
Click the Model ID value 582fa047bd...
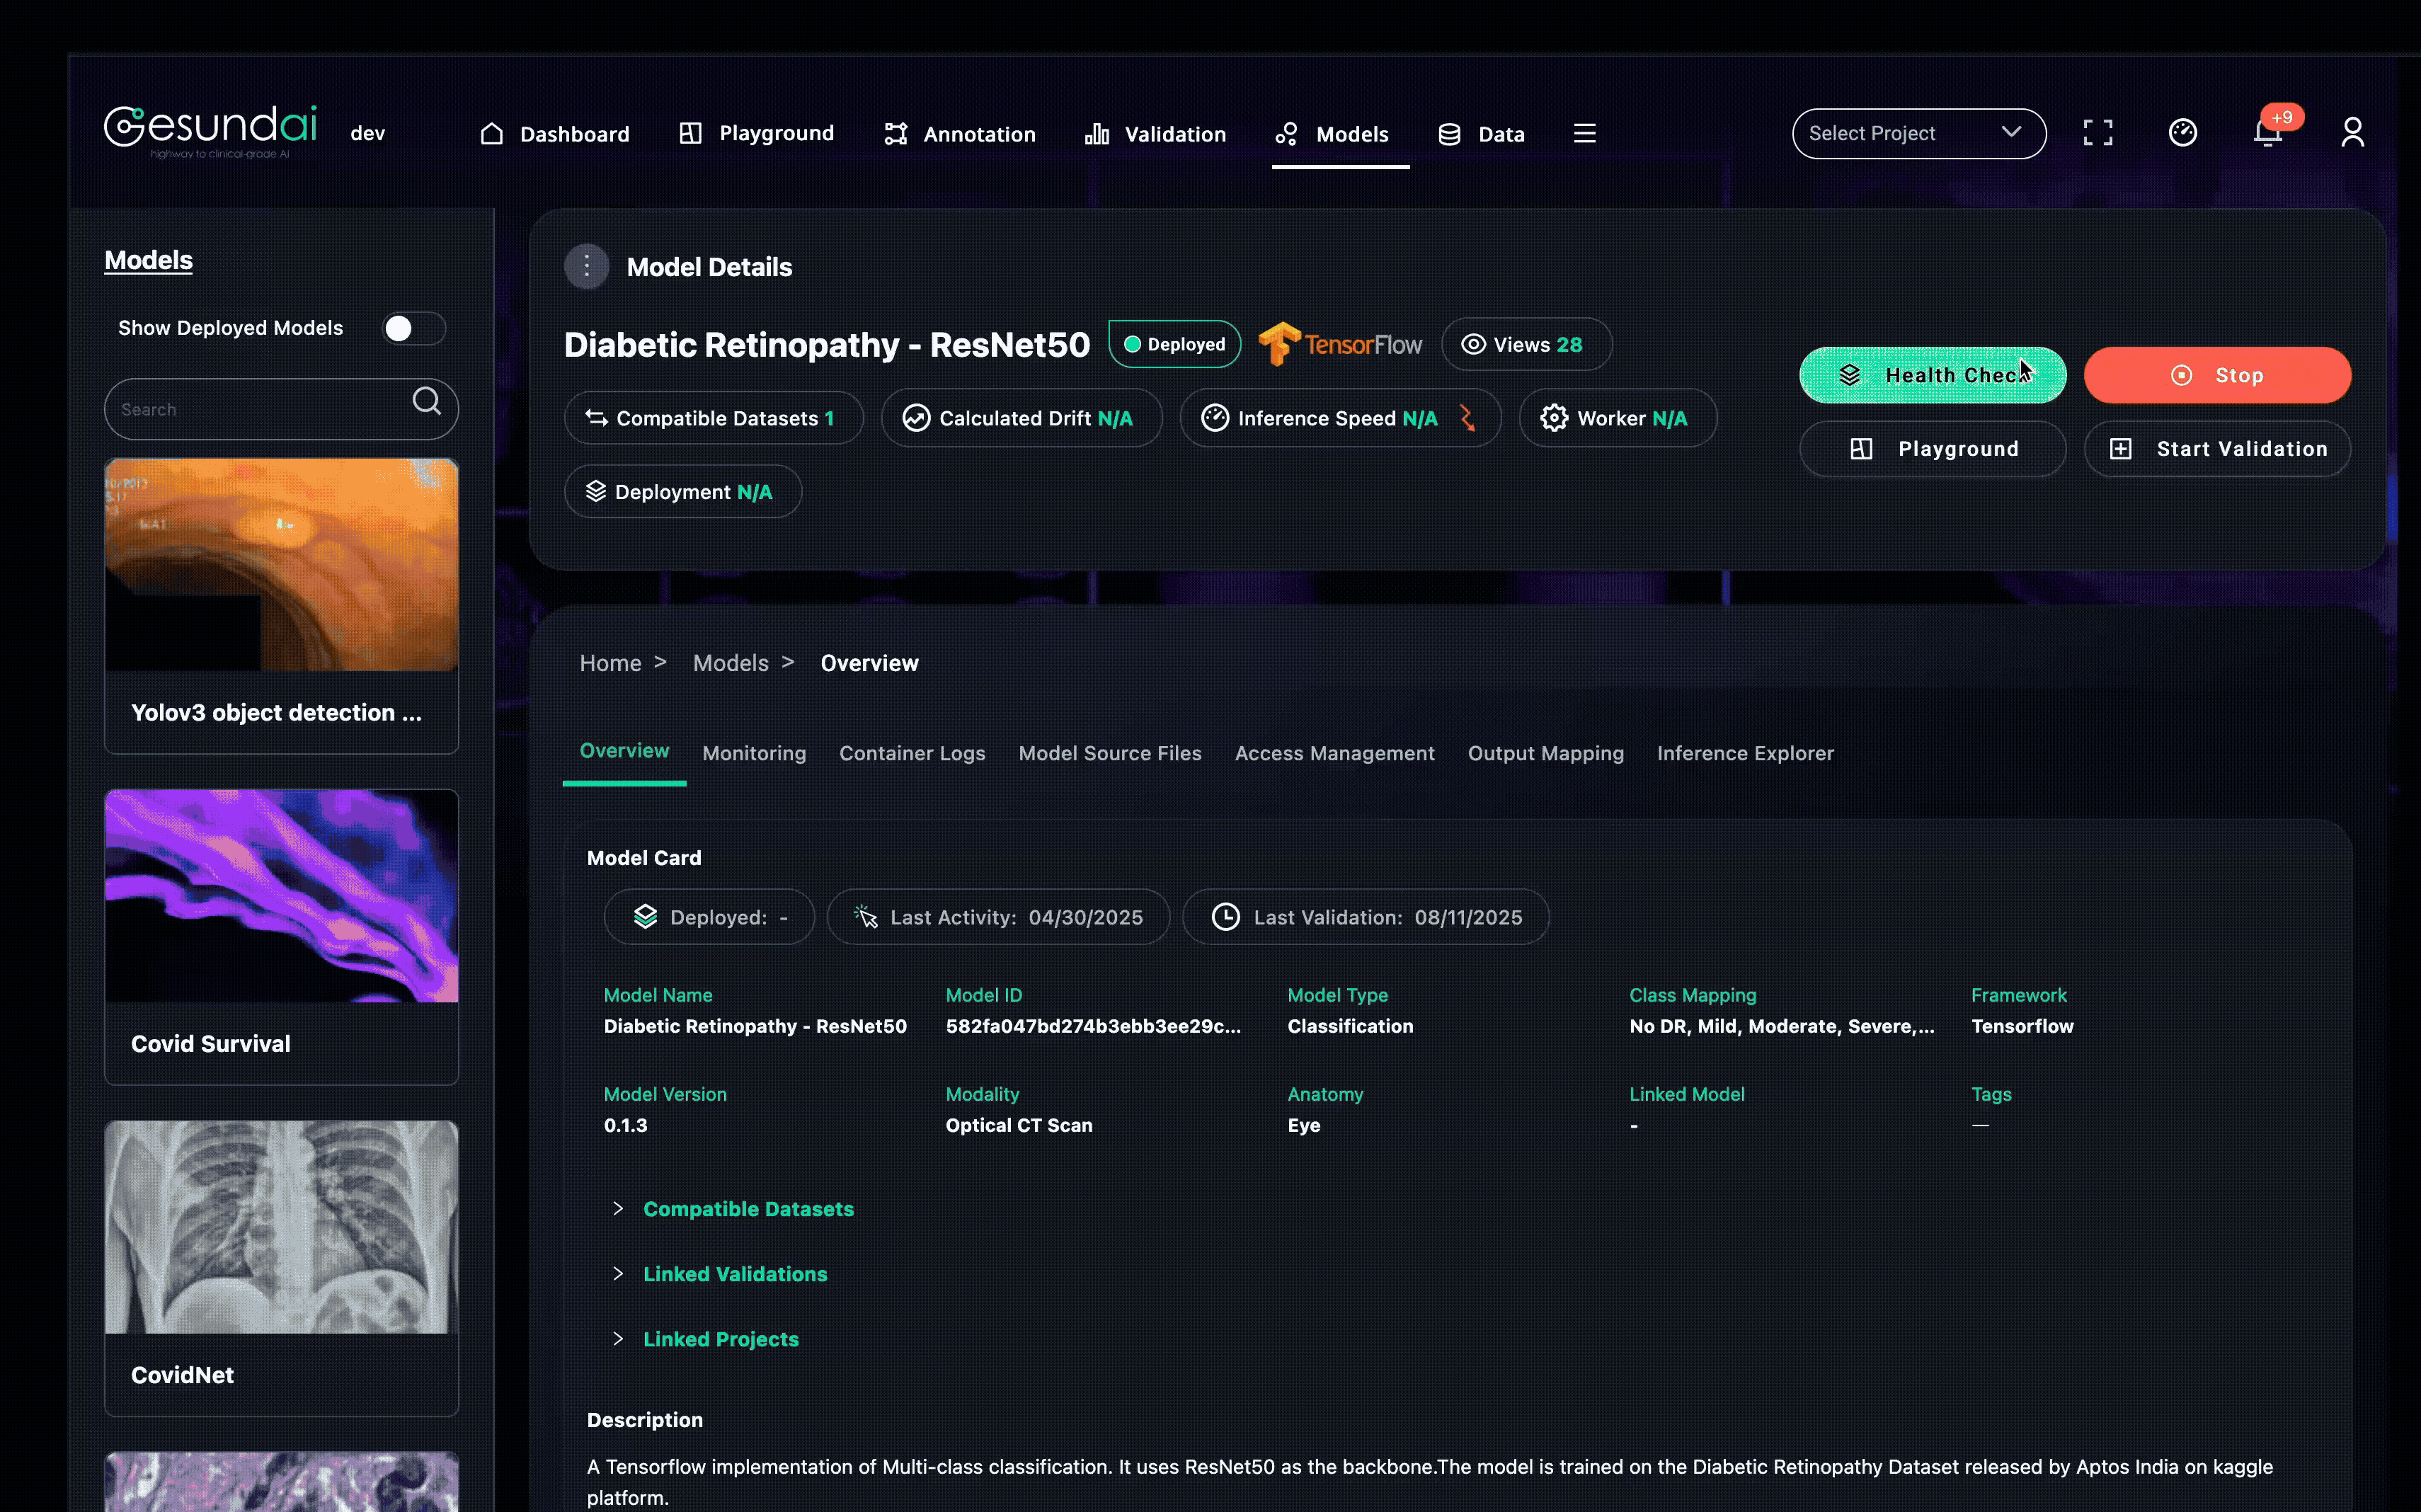(1092, 1026)
